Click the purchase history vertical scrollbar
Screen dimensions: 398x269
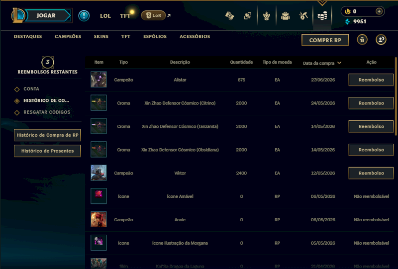396,96
